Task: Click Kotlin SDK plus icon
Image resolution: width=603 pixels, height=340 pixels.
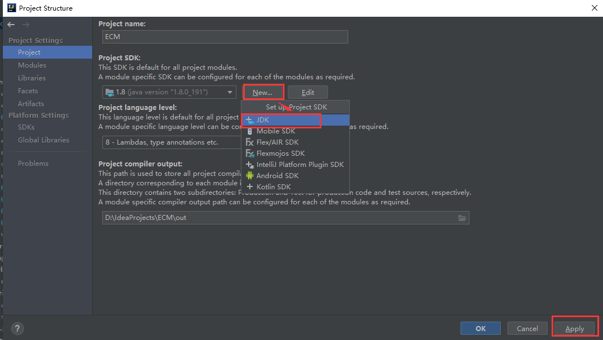Action: tap(250, 186)
